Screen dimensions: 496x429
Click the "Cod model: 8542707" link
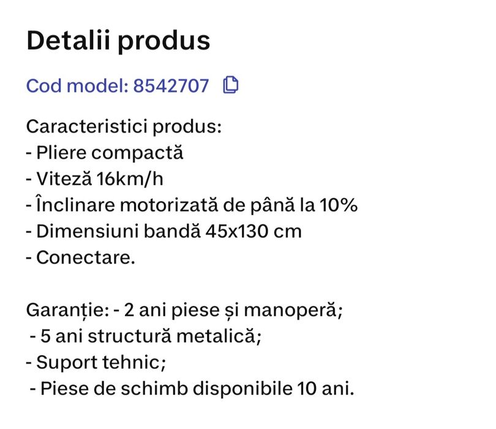click(117, 86)
